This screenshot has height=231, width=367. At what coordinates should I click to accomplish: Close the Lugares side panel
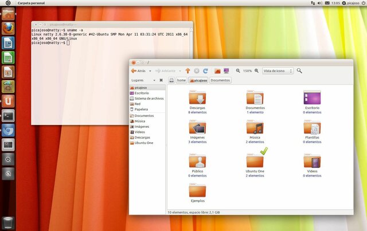(x=161, y=80)
